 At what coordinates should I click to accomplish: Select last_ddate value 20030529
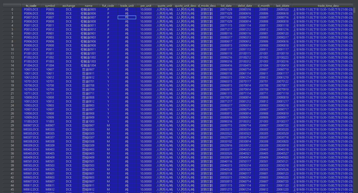point(282,133)
